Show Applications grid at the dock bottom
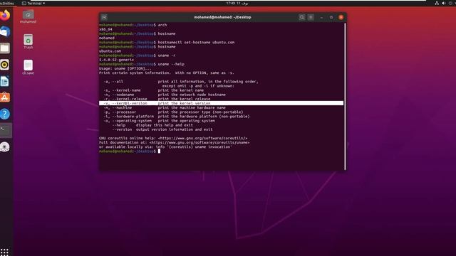456x256 pixels. [x=4, y=252]
